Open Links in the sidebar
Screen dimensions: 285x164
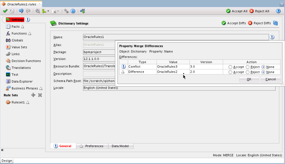click(x=13, y=54)
